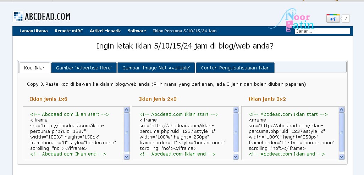Click the 'Iklan jenis 1x6' heading
Viewport: 364px width, 175px height.
49,99
